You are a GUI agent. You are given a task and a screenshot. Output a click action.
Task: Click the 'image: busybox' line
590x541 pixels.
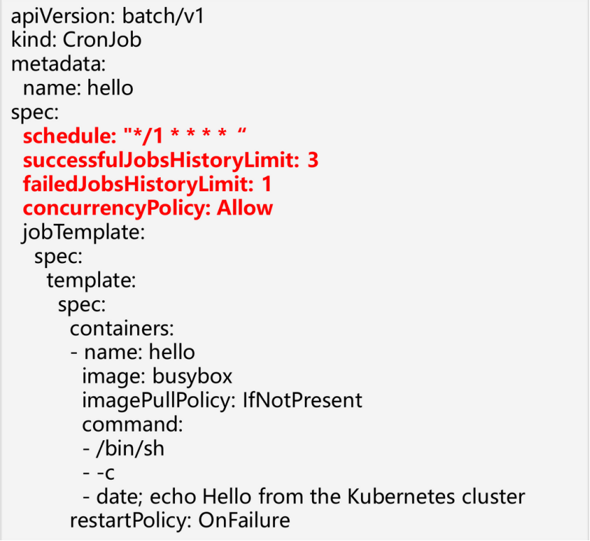coord(157,376)
